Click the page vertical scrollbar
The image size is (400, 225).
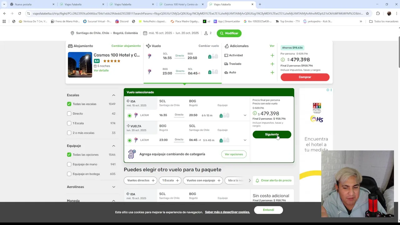[399, 52]
